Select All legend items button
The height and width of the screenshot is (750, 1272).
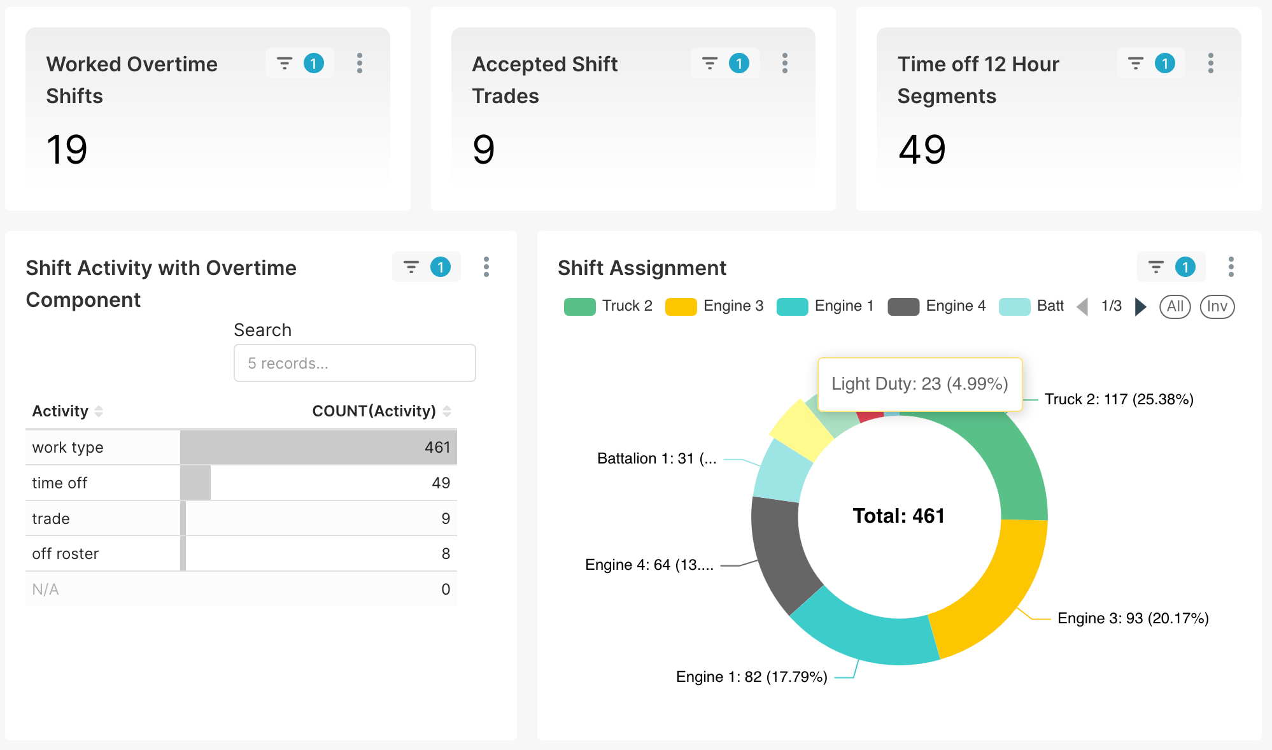click(x=1175, y=307)
